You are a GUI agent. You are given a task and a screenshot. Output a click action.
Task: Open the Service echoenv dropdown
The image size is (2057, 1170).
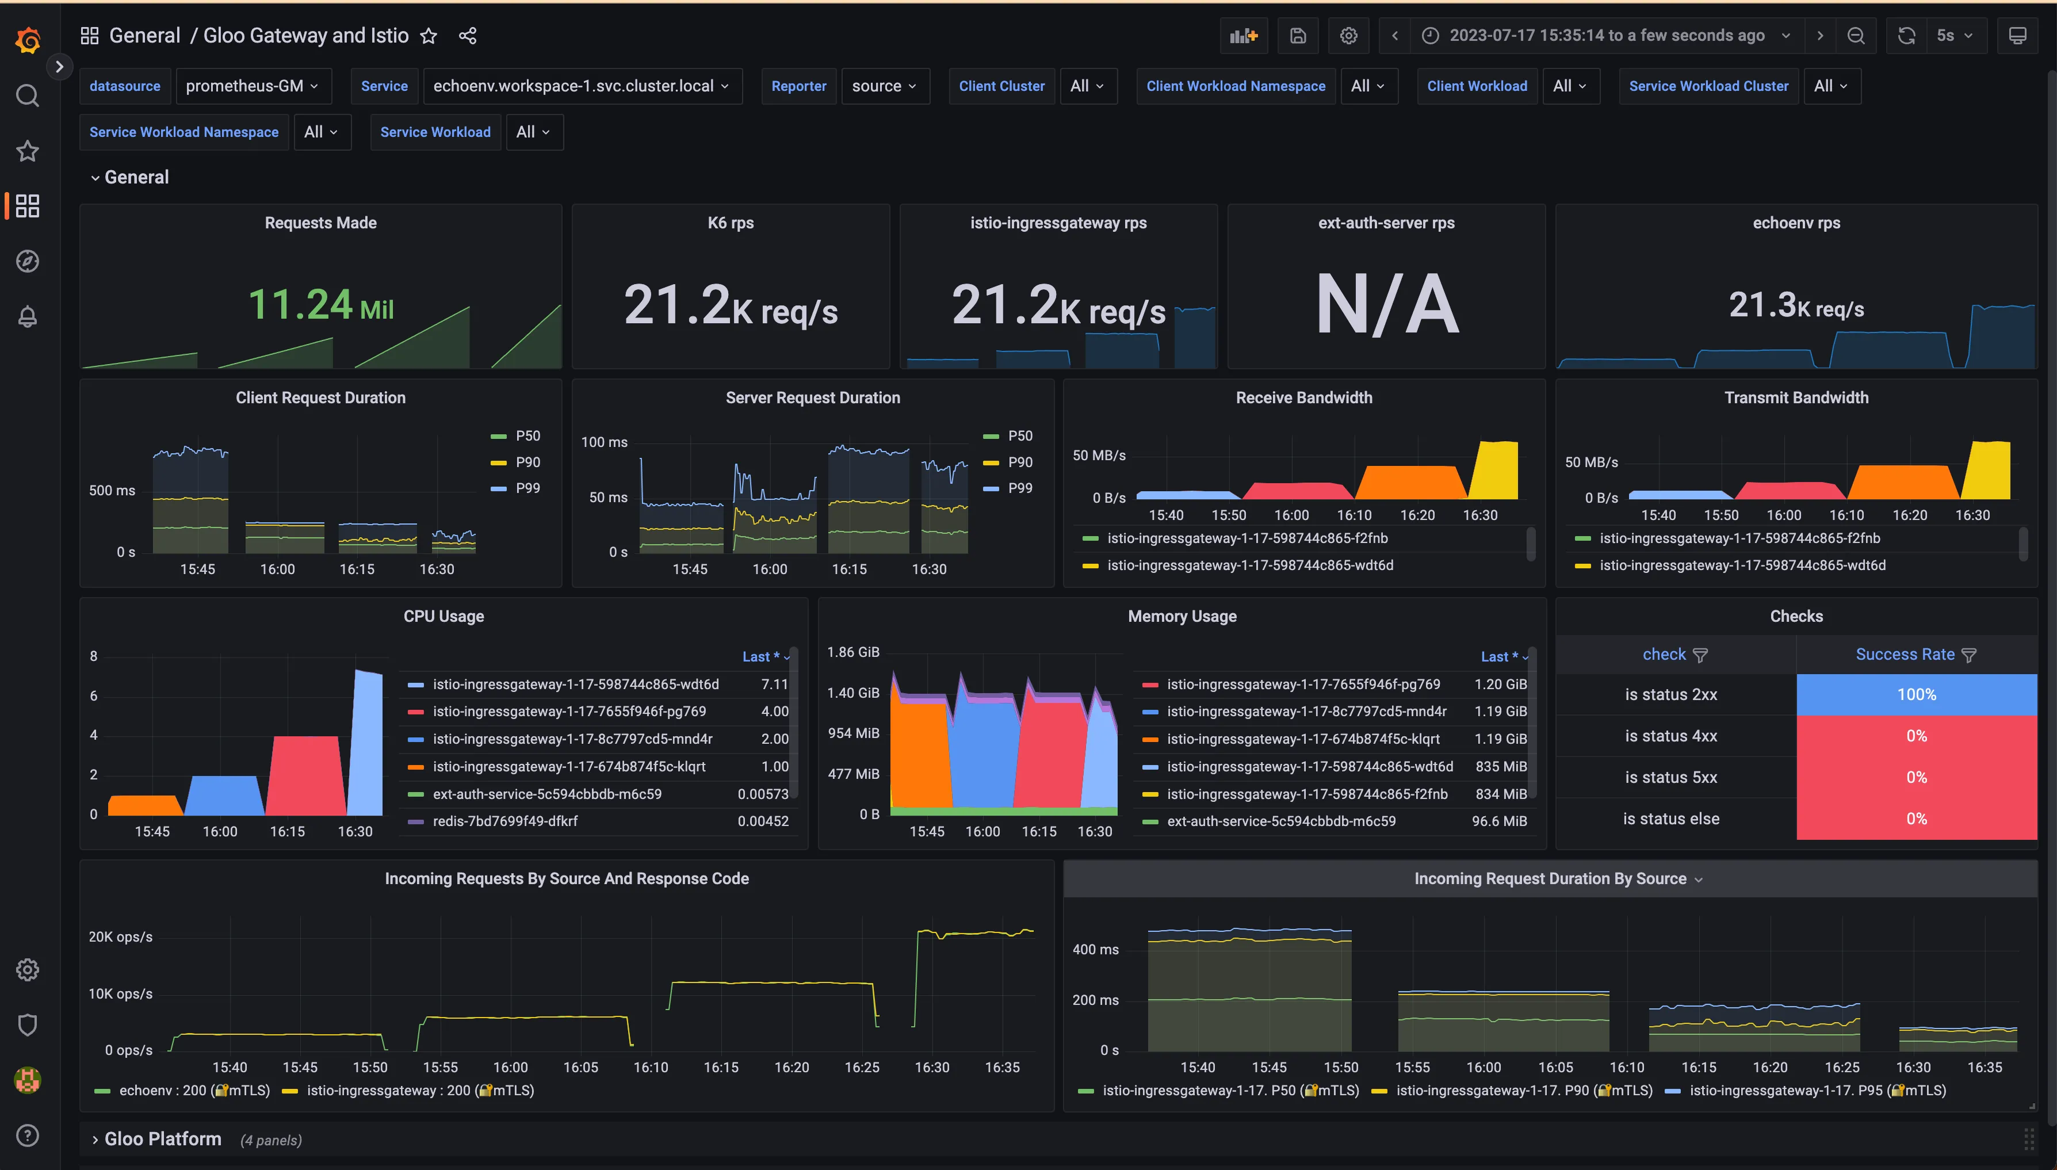(x=582, y=86)
